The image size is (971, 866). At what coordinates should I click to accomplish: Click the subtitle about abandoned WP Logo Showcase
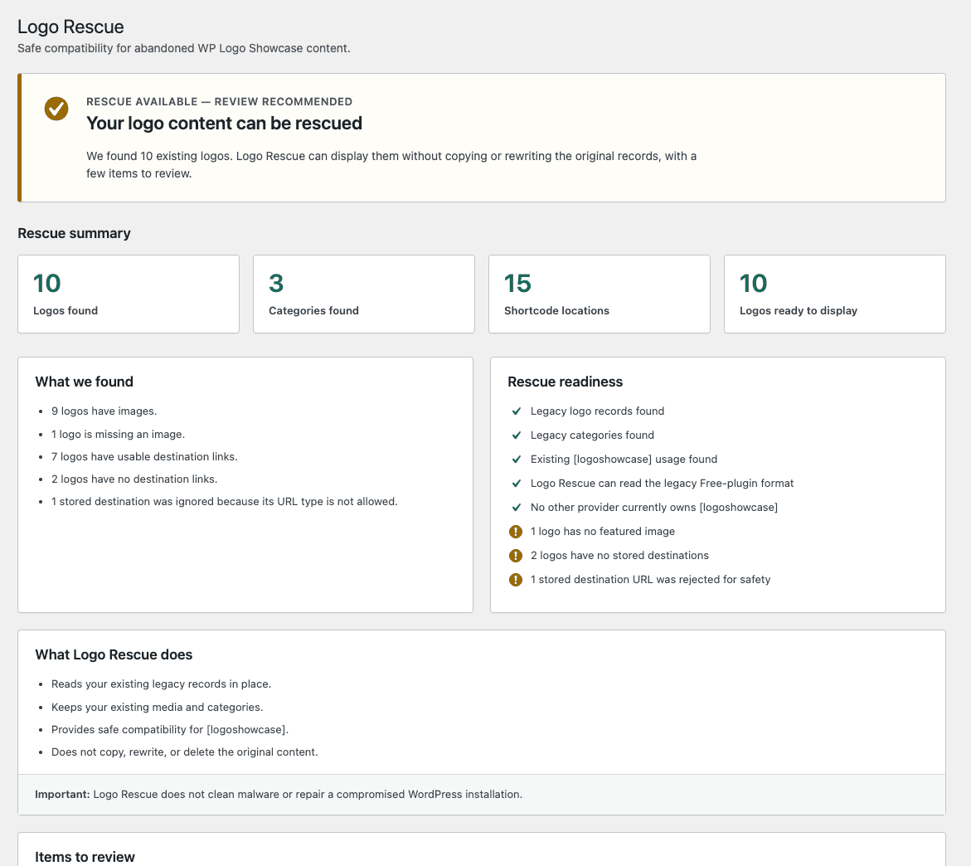click(x=184, y=48)
